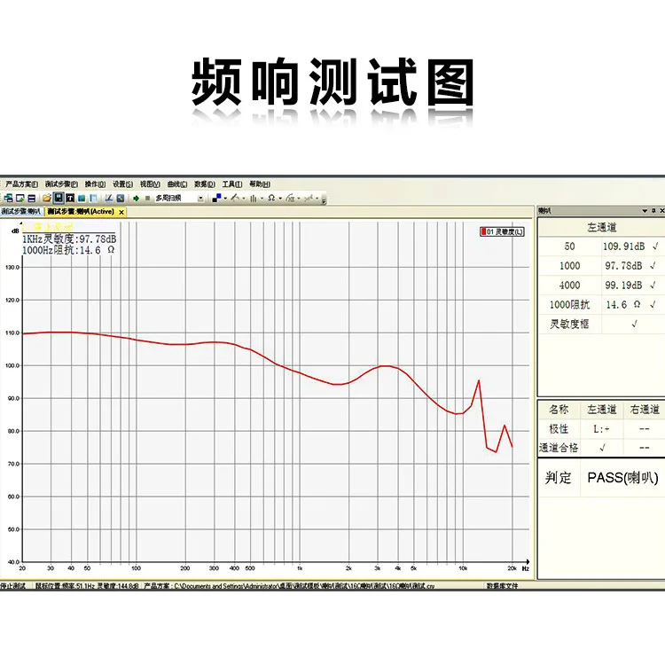Screen dimensions: 665x665
Task: Click the bar chart tool icon
Action: coord(254,198)
